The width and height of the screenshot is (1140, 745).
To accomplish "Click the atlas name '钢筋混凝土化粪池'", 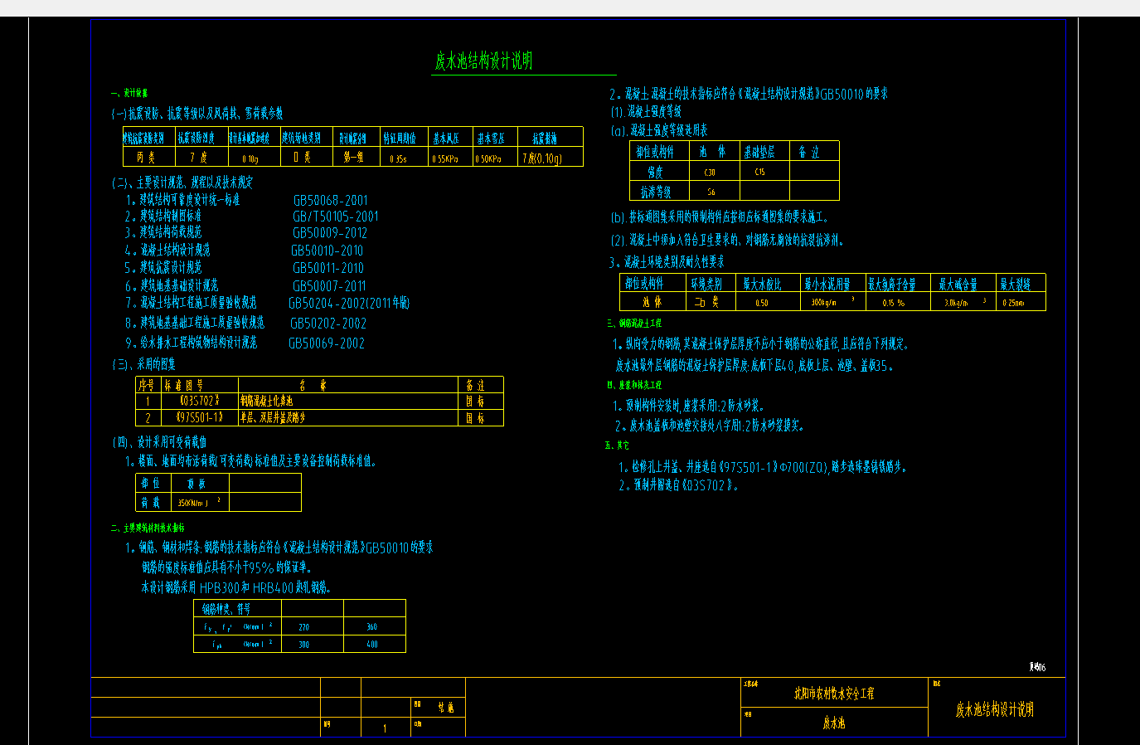I will point(267,401).
